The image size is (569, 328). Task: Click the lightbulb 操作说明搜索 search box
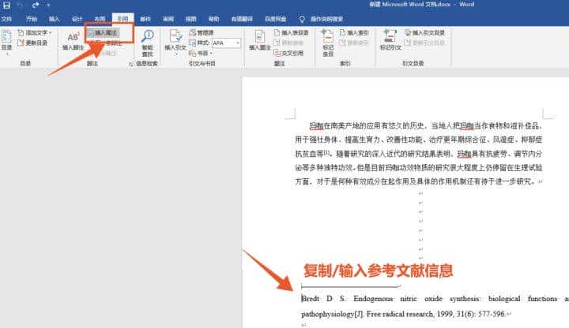click(x=321, y=19)
